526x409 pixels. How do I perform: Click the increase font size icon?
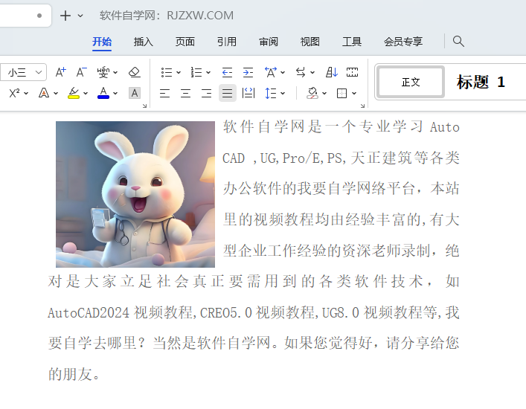click(x=61, y=72)
